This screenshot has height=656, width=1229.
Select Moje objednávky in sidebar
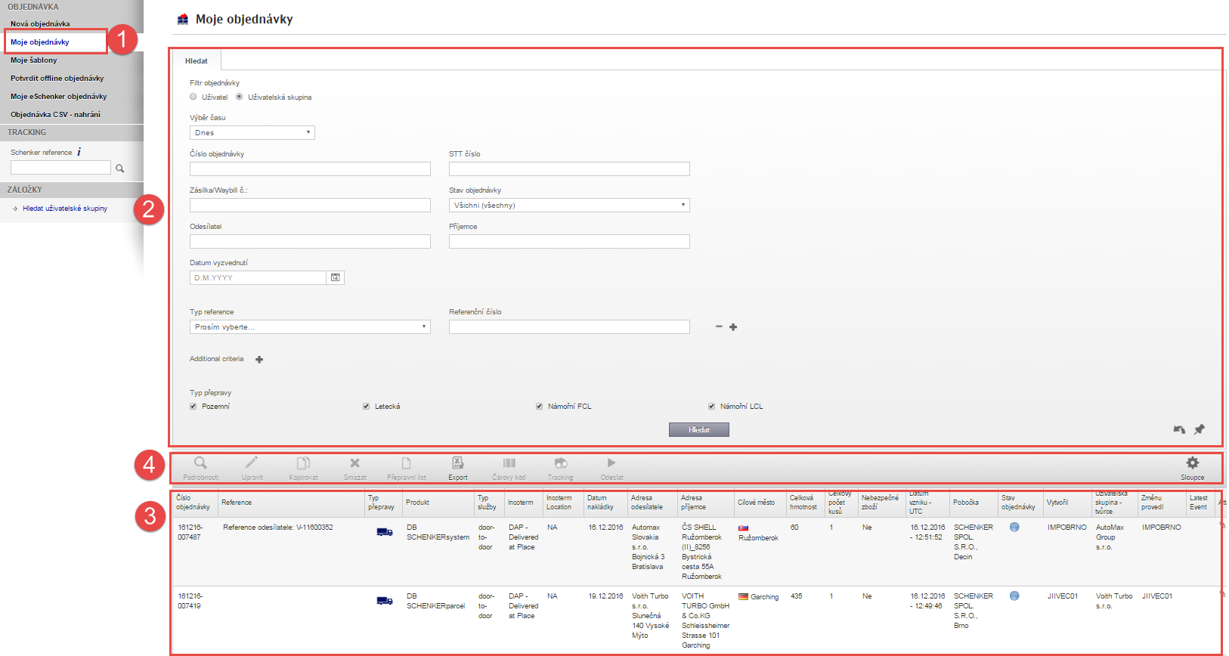40,42
